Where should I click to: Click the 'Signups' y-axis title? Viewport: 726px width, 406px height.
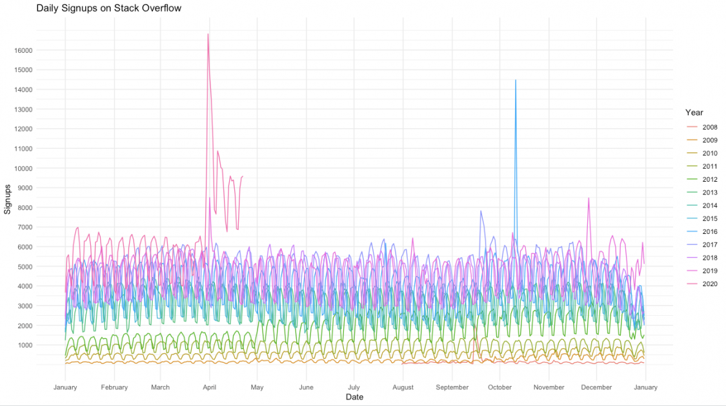pyautogui.click(x=7, y=199)
